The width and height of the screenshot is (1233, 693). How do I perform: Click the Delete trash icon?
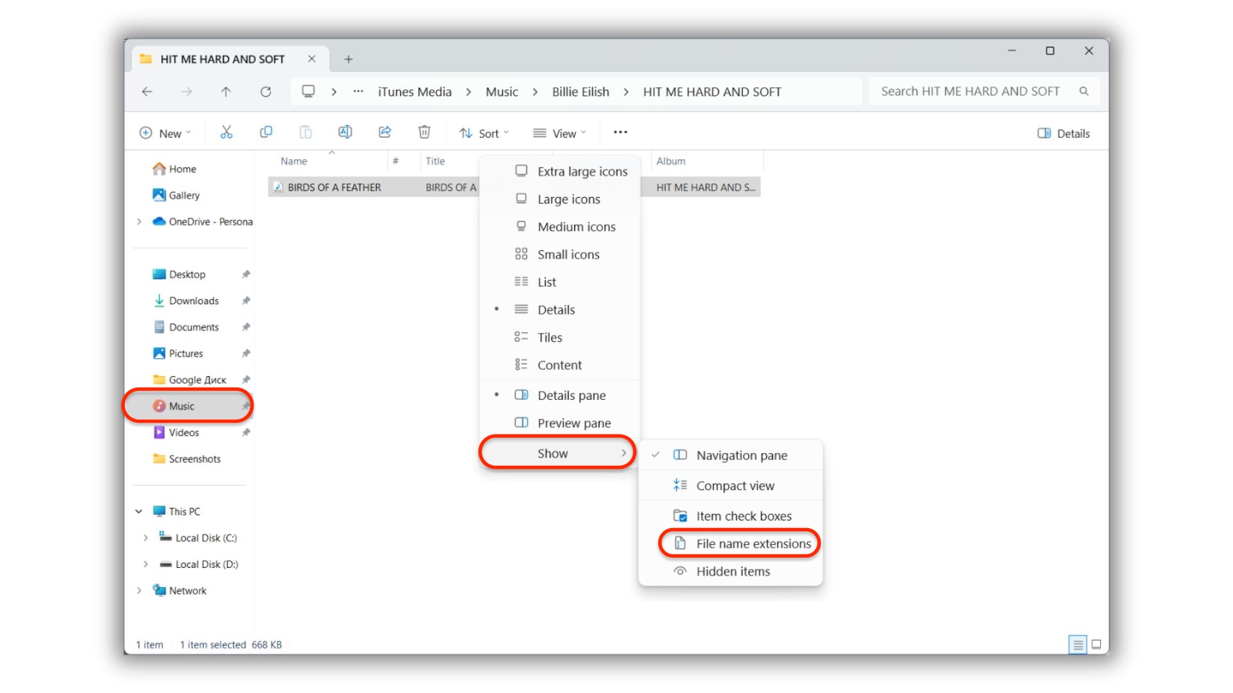[x=424, y=132]
